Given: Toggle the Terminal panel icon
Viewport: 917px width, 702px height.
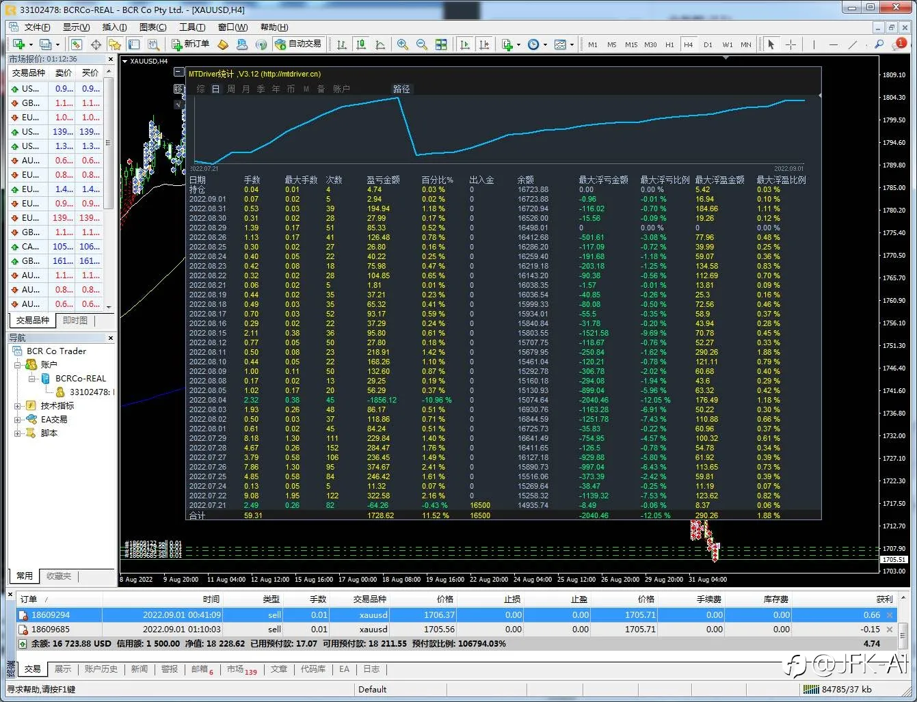Looking at the screenshot, I should point(134,44).
